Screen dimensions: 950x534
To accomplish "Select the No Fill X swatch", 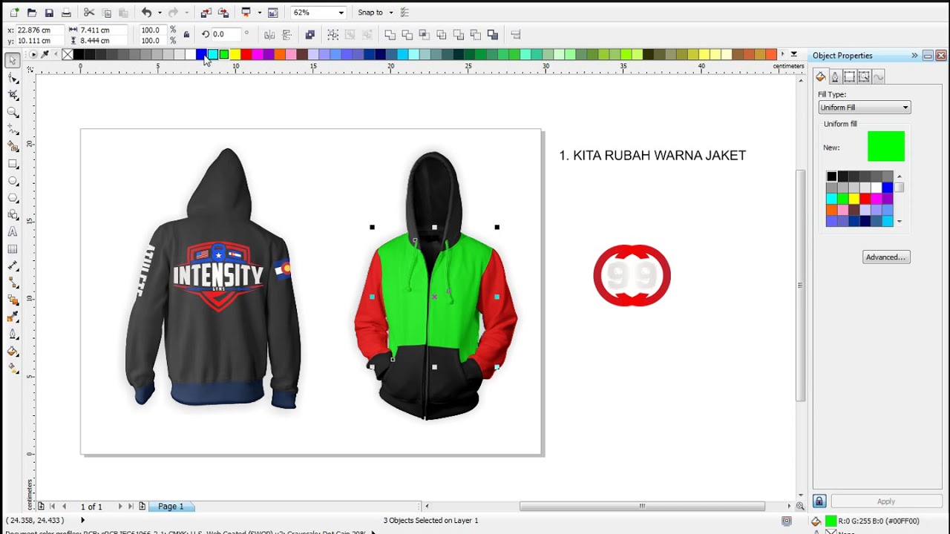I will [68, 54].
